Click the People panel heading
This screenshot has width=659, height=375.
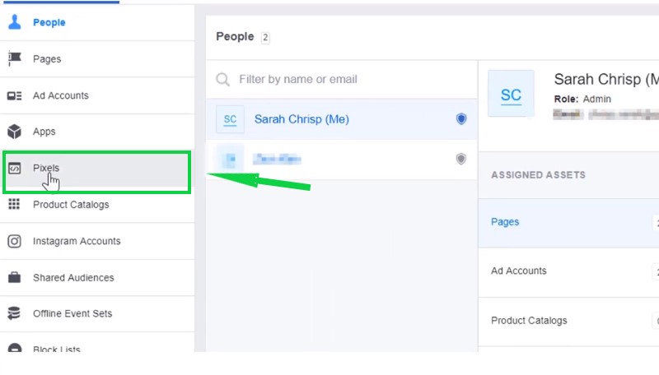point(235,36)
